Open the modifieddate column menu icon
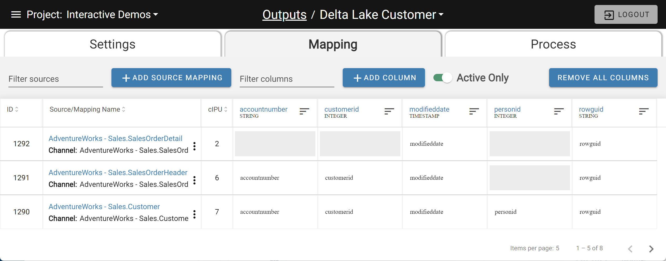The width and height of the screenshot is (666, 261). (x=474, y=112)
